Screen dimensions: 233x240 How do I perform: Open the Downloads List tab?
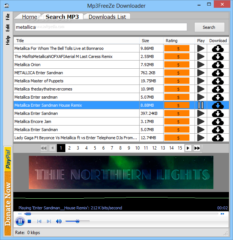107,17
